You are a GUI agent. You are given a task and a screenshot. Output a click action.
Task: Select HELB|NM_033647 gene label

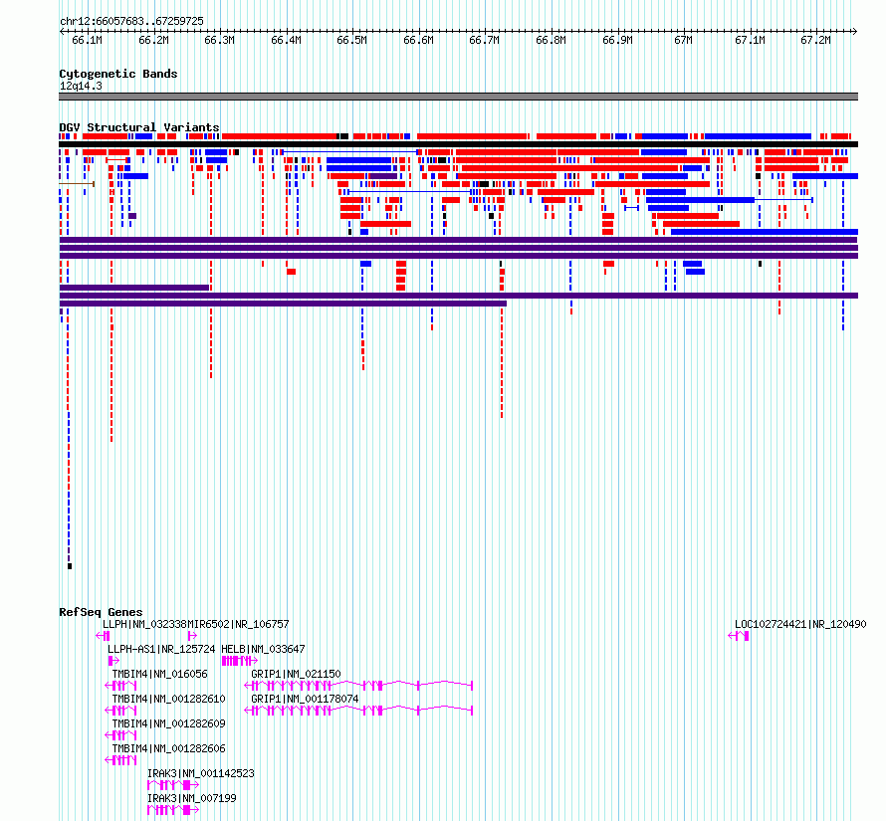tap(263, 649)
